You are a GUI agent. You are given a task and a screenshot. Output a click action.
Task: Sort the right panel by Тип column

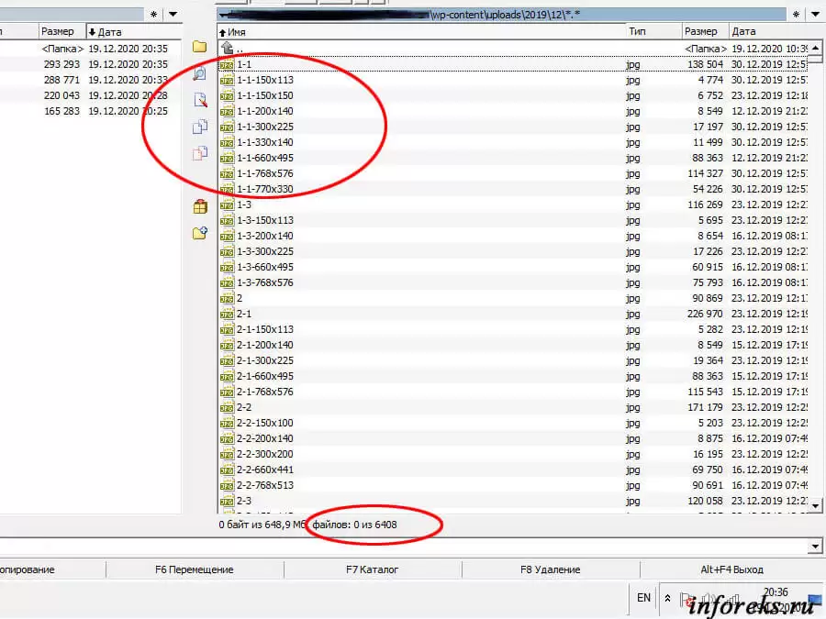tap(652, 31)
